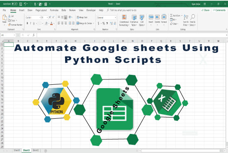This screenshot has height=153, width=228.
Task: Click the Insert cells icon
Action: click(x=151, y=17)
